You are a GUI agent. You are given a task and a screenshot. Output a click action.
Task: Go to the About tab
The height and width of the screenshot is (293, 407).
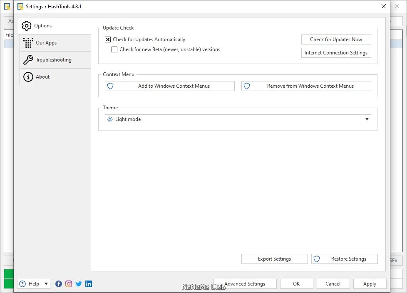click(x=55, y=77)
